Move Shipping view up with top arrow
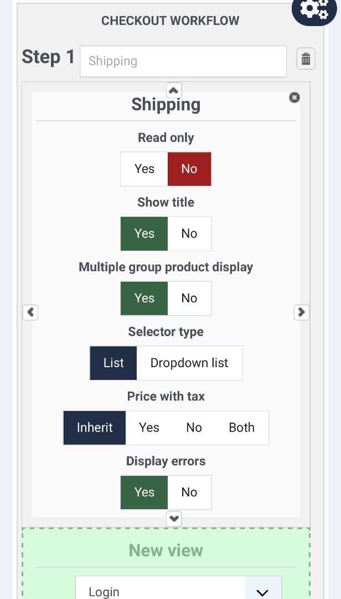This screenshot has height=599, width=341. [174, 90]
